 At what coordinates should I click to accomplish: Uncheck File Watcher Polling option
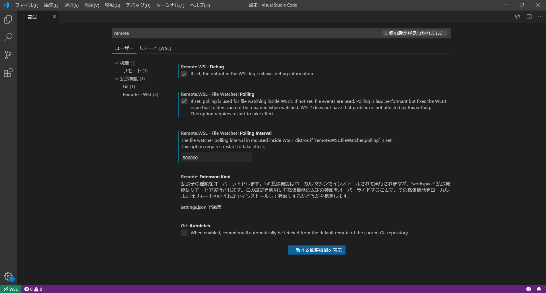(184, 101)
